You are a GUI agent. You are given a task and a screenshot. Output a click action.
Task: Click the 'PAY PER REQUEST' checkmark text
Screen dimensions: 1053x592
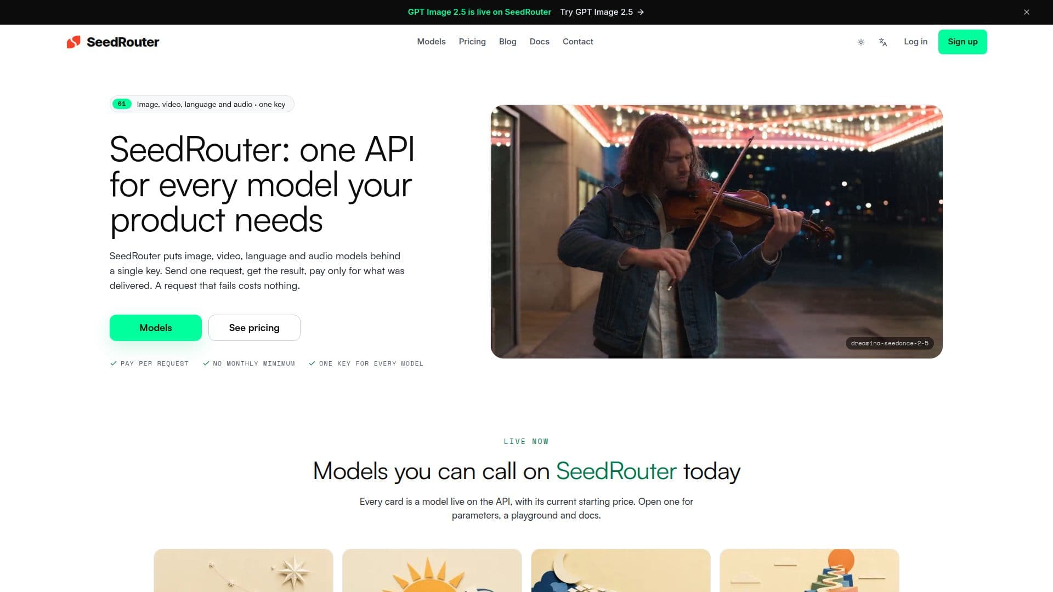pyautogui.click(x=149, y=363)
